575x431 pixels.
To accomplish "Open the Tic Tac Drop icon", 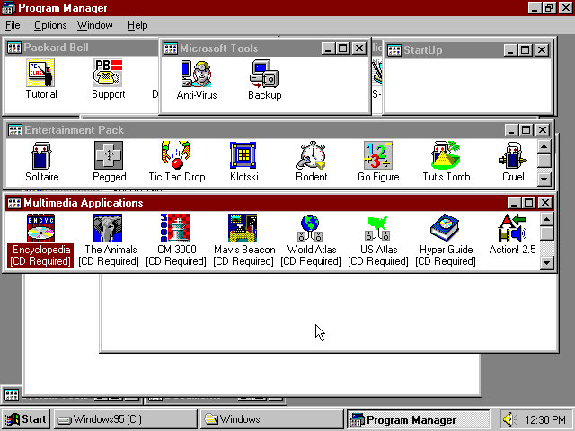I will [176, 155].
